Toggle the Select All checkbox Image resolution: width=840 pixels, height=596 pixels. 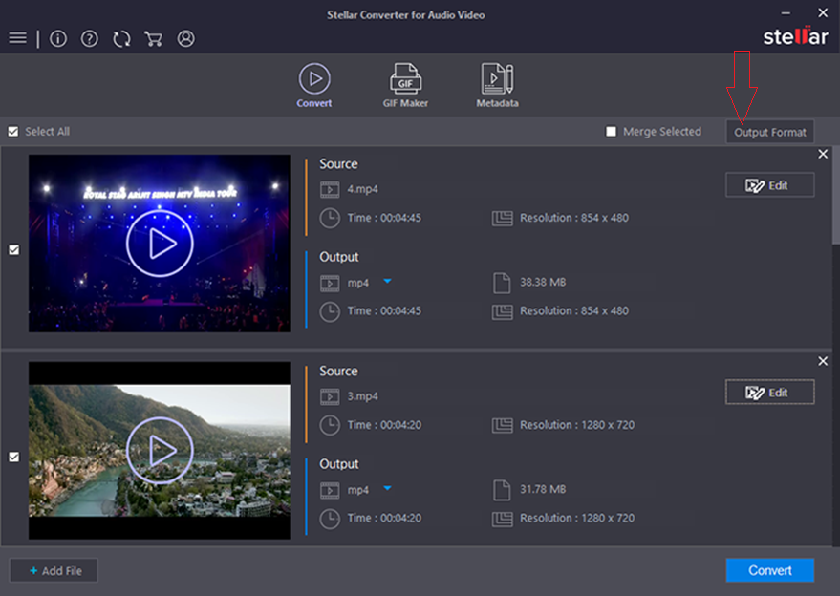pyautogui.click(x=13, y=132)
